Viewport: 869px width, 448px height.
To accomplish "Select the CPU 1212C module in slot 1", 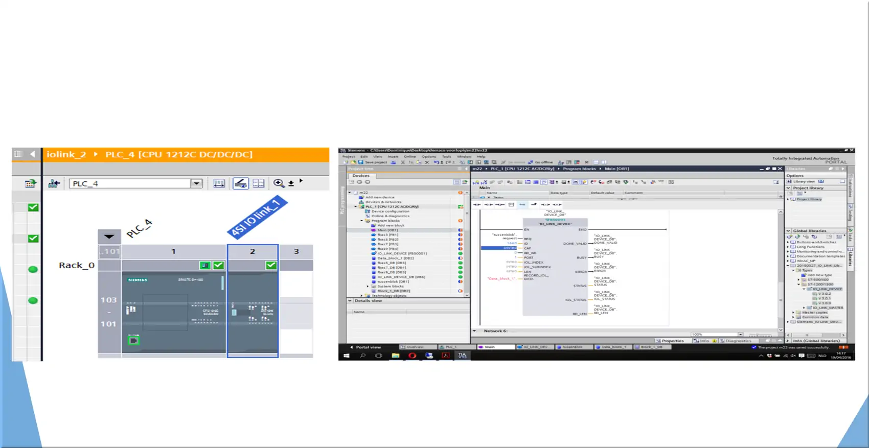I will pos(174,312).
